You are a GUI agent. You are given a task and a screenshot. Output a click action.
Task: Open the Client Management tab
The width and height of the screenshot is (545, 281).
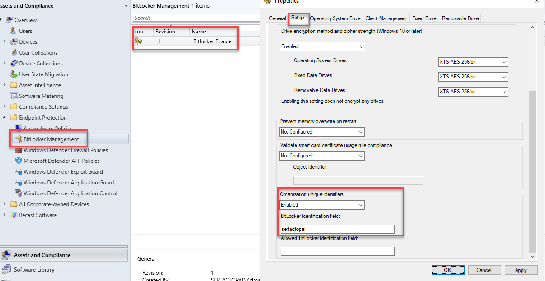386,18
